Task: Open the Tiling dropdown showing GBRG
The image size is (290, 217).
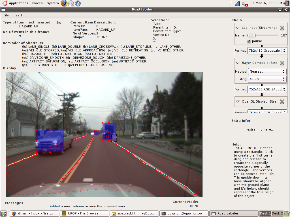Action: (267, 79)
